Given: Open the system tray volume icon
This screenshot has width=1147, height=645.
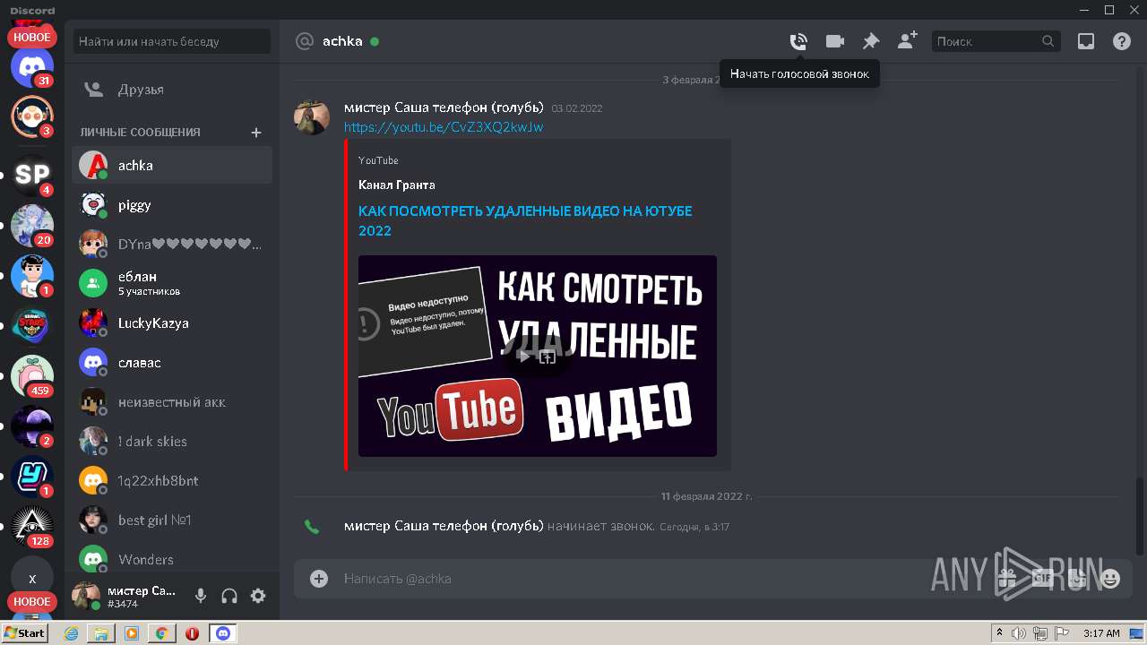Looking at the screenshot, I should (1019, 633).
